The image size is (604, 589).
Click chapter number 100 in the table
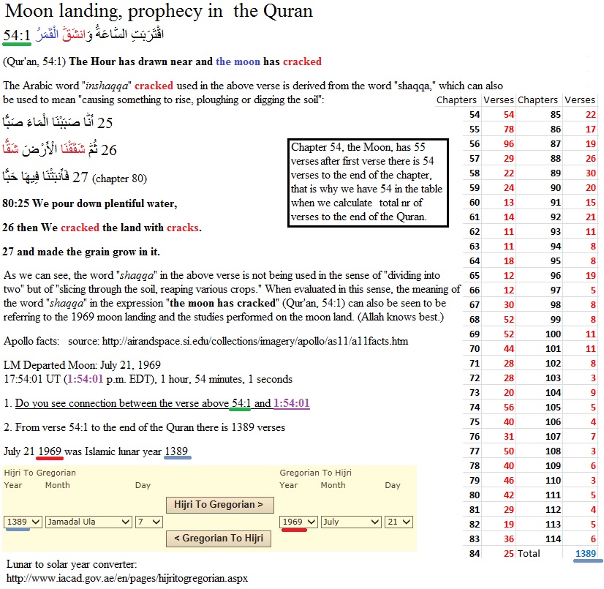point(553,334)
